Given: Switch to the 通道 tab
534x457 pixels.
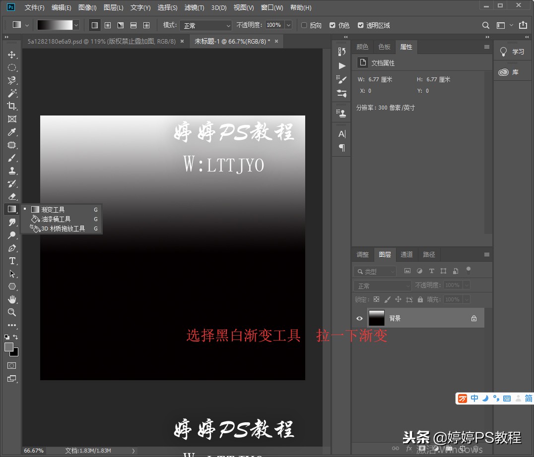Looking at the screenshot, I should tap(406, 254).
